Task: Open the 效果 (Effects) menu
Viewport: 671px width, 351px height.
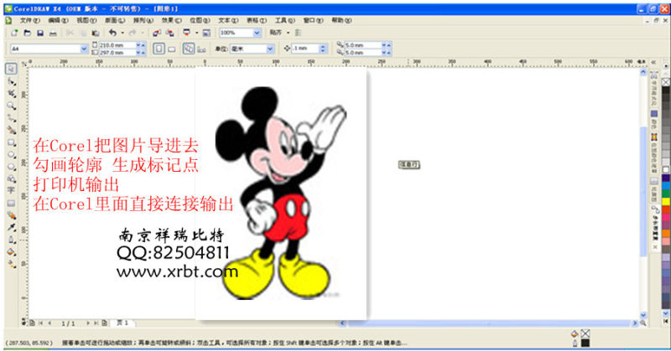Action: (x=171, y=20)
